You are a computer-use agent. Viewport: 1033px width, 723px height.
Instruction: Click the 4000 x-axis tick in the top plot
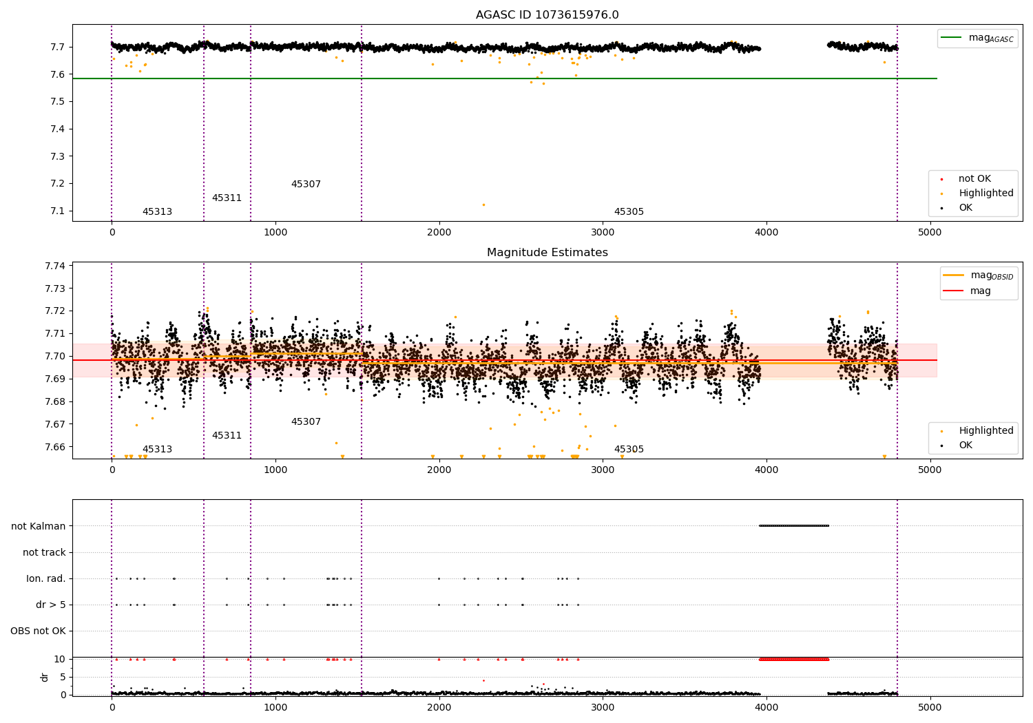766,233
